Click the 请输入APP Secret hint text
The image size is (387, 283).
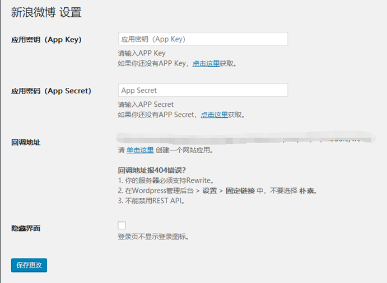(x=146, y=105)
